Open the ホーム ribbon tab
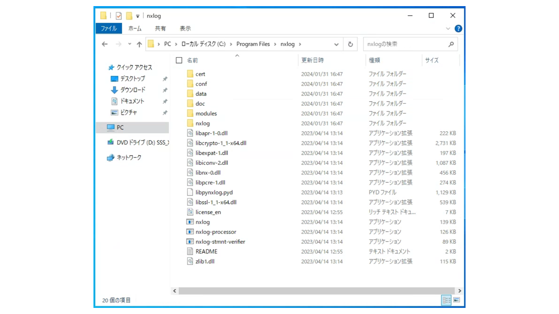559x314 pixels. [135, 28]
